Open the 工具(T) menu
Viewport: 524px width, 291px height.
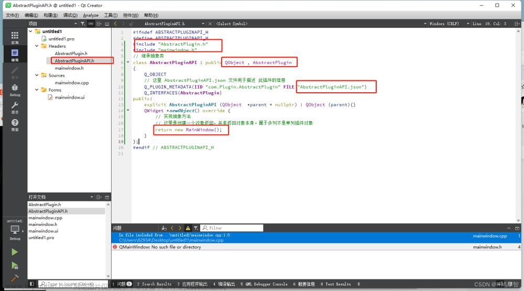[111, 15]
